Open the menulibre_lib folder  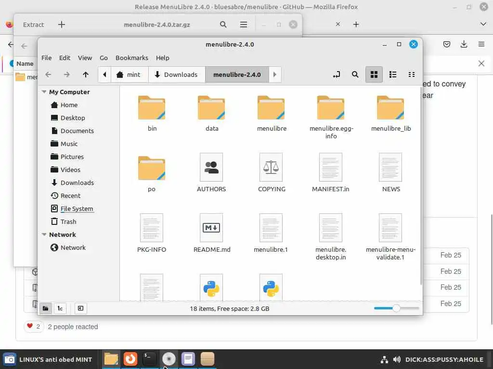pos(391,113)
